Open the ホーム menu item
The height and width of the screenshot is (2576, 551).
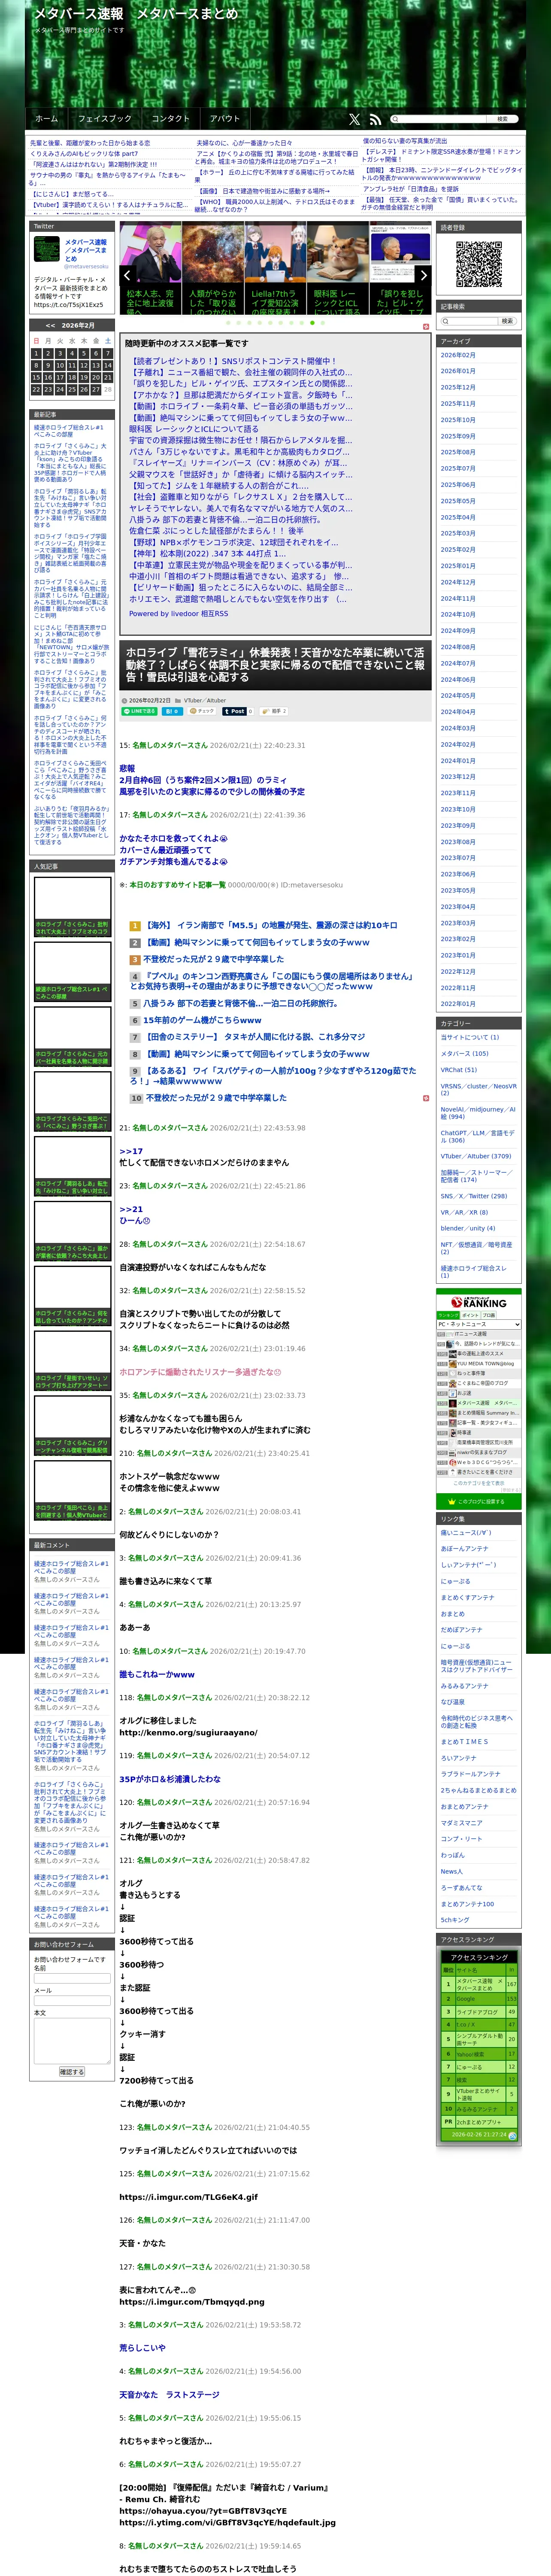click(x=46, y=119)
